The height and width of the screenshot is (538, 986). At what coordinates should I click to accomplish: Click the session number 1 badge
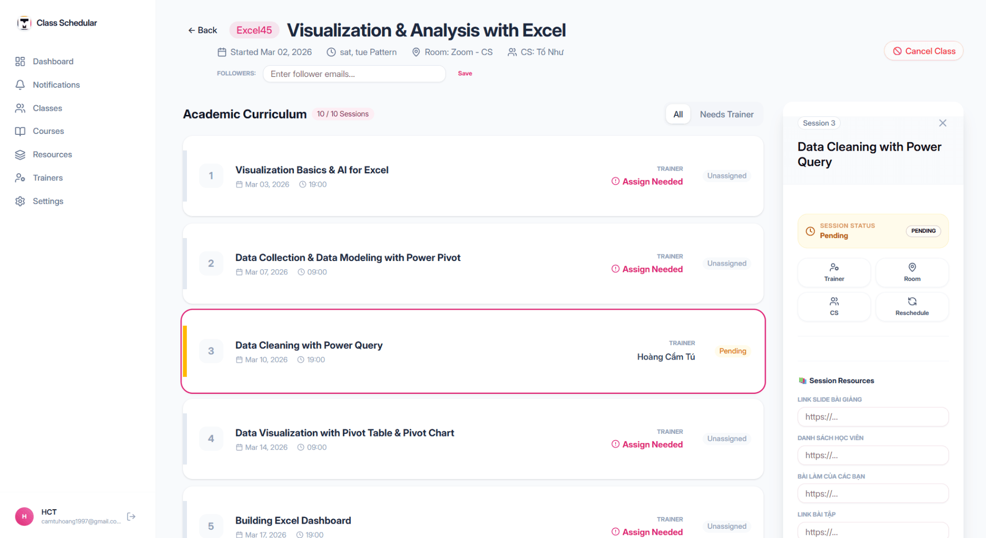coord(211,176)
